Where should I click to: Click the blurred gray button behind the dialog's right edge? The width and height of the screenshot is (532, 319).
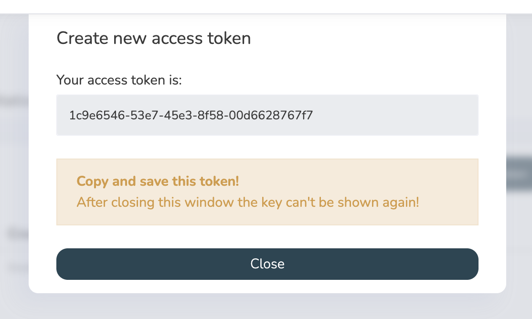pos(519,174)
